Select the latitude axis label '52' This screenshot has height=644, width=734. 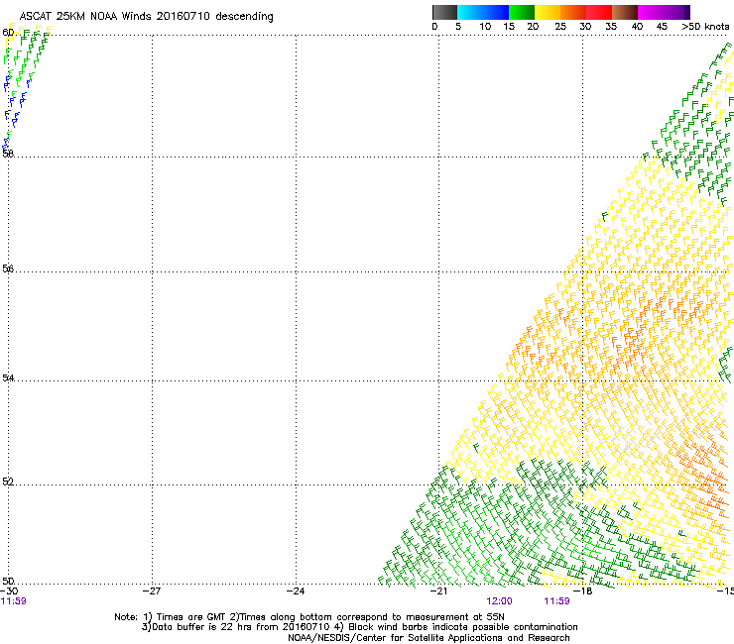coord(8,482)
